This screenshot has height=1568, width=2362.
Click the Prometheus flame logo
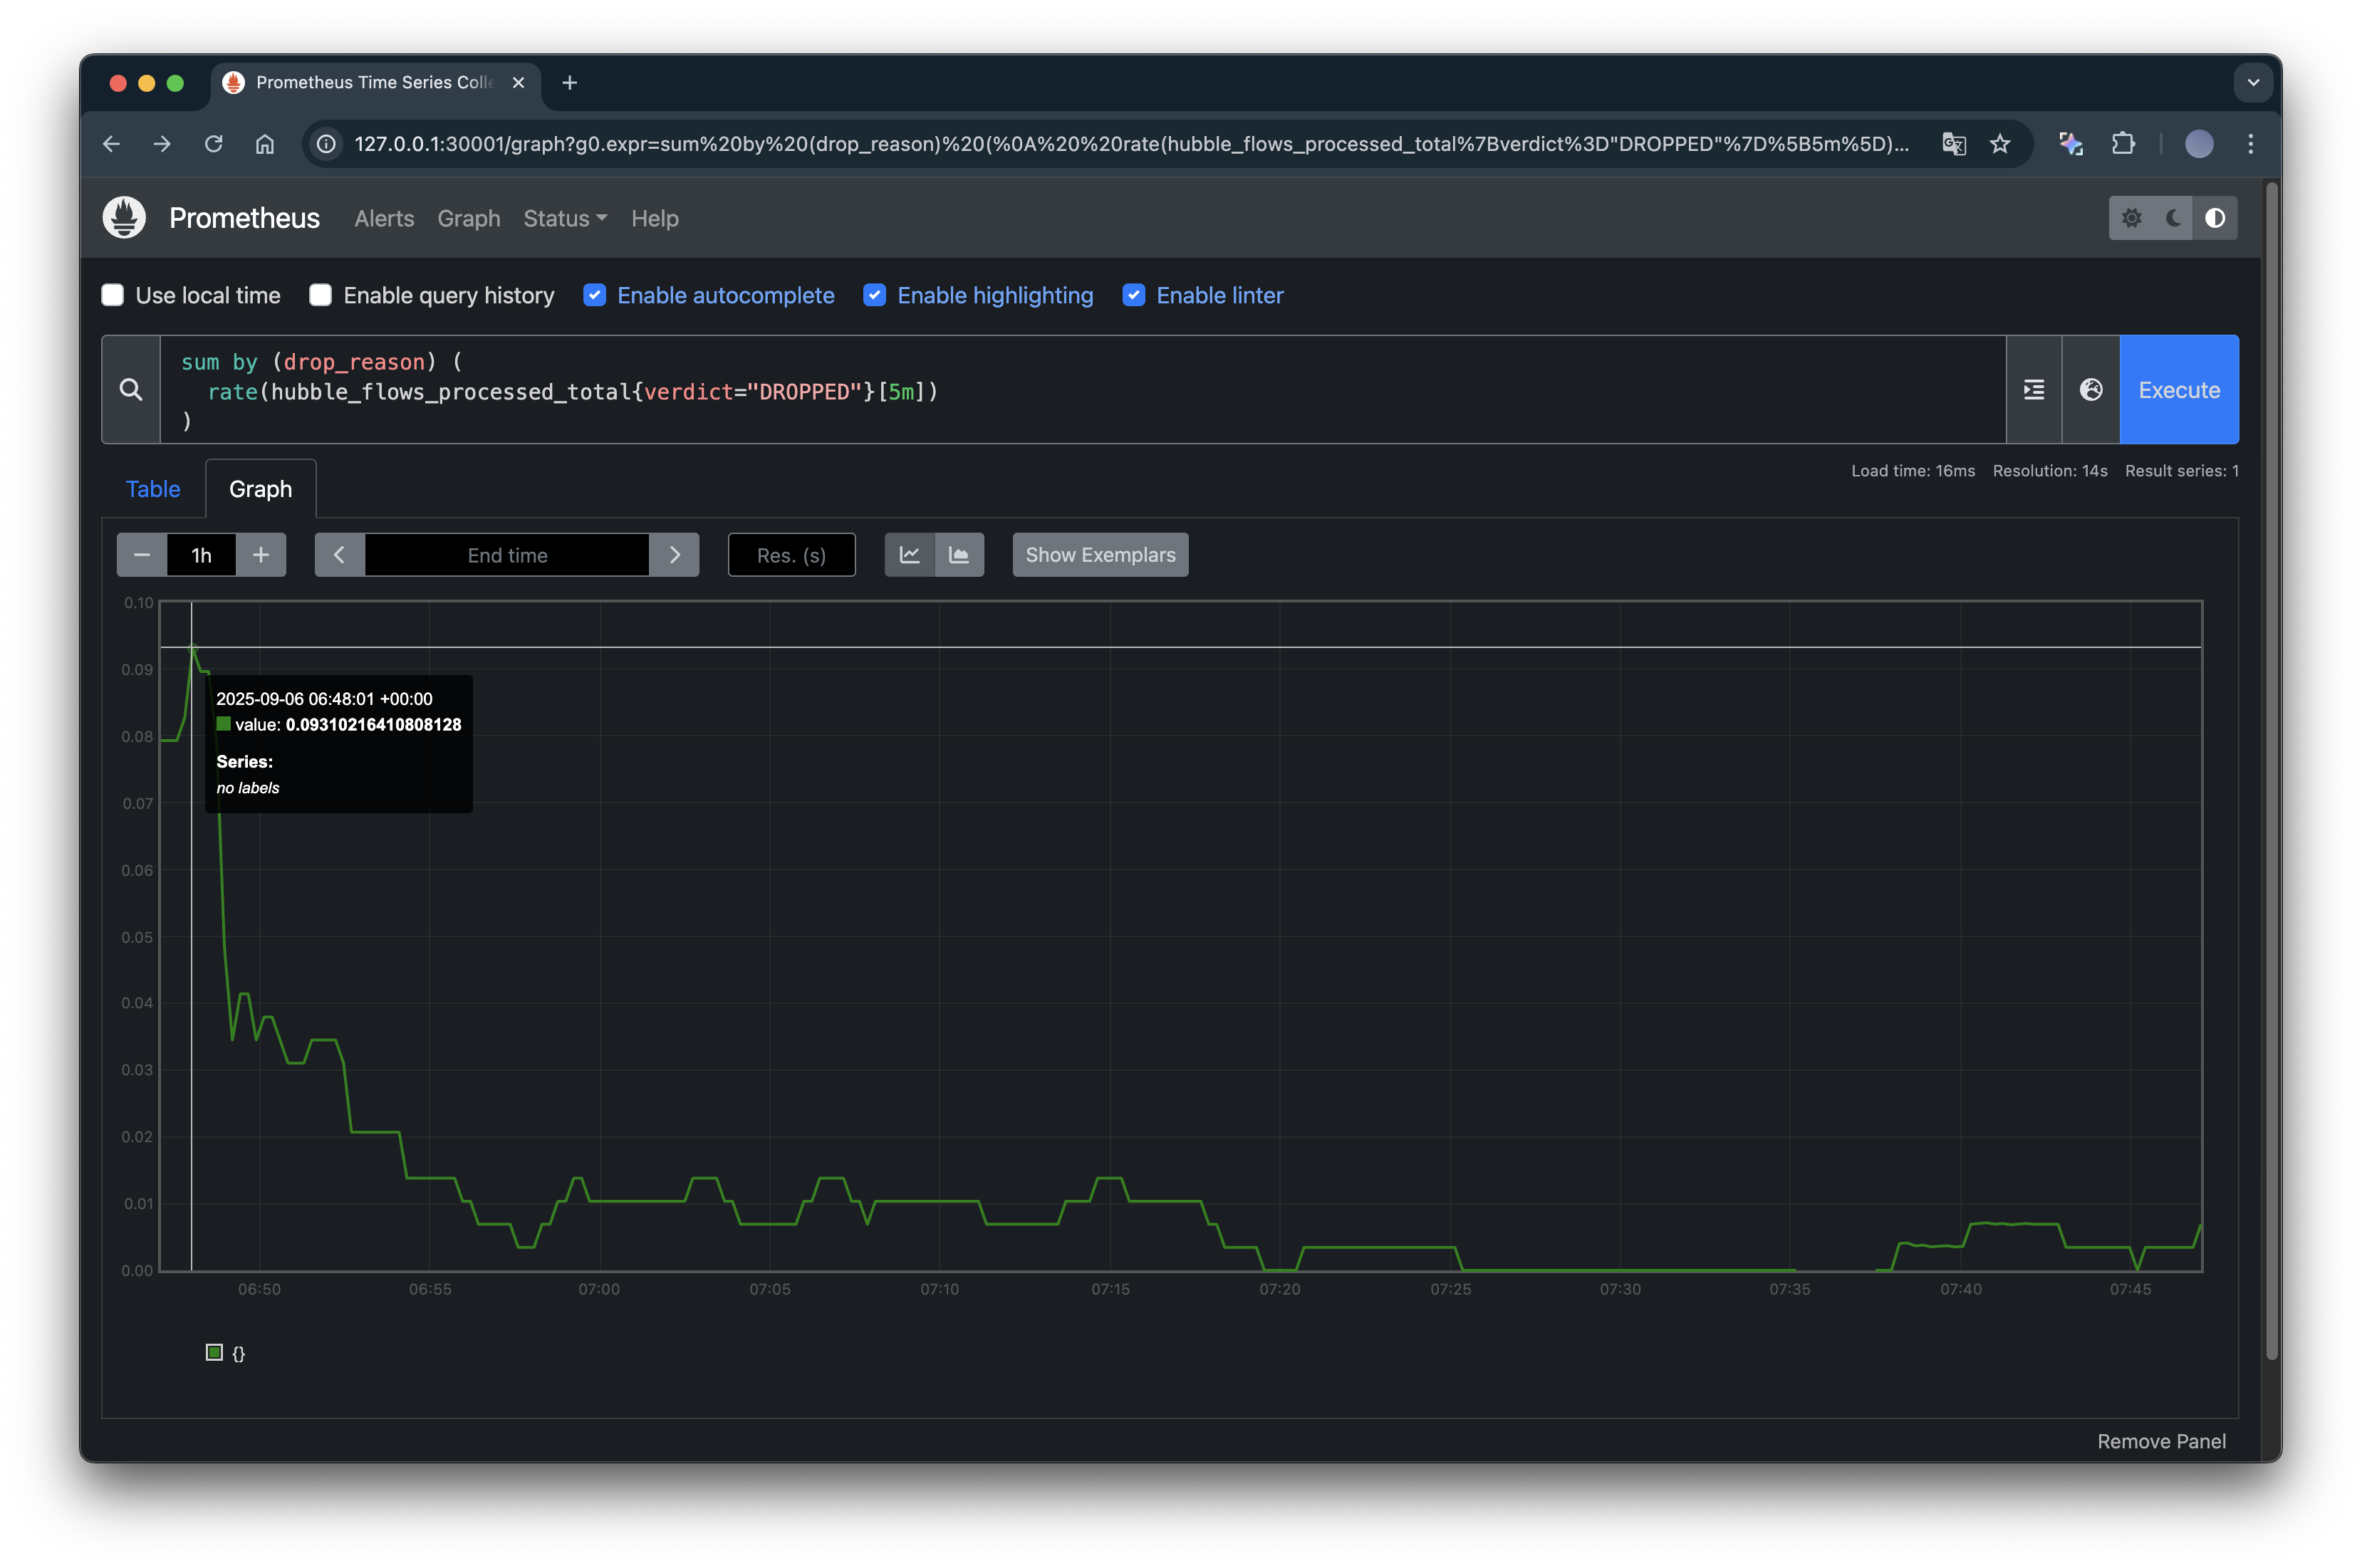pyautogui.click(x=124, y=218)
